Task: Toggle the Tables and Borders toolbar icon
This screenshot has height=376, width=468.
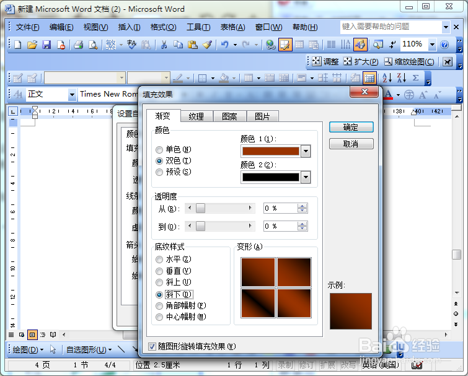Action: tap(285, 45)
